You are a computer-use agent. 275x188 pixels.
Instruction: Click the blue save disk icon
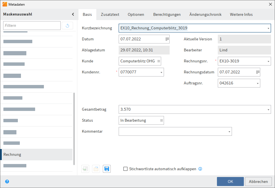click(107, 169)
